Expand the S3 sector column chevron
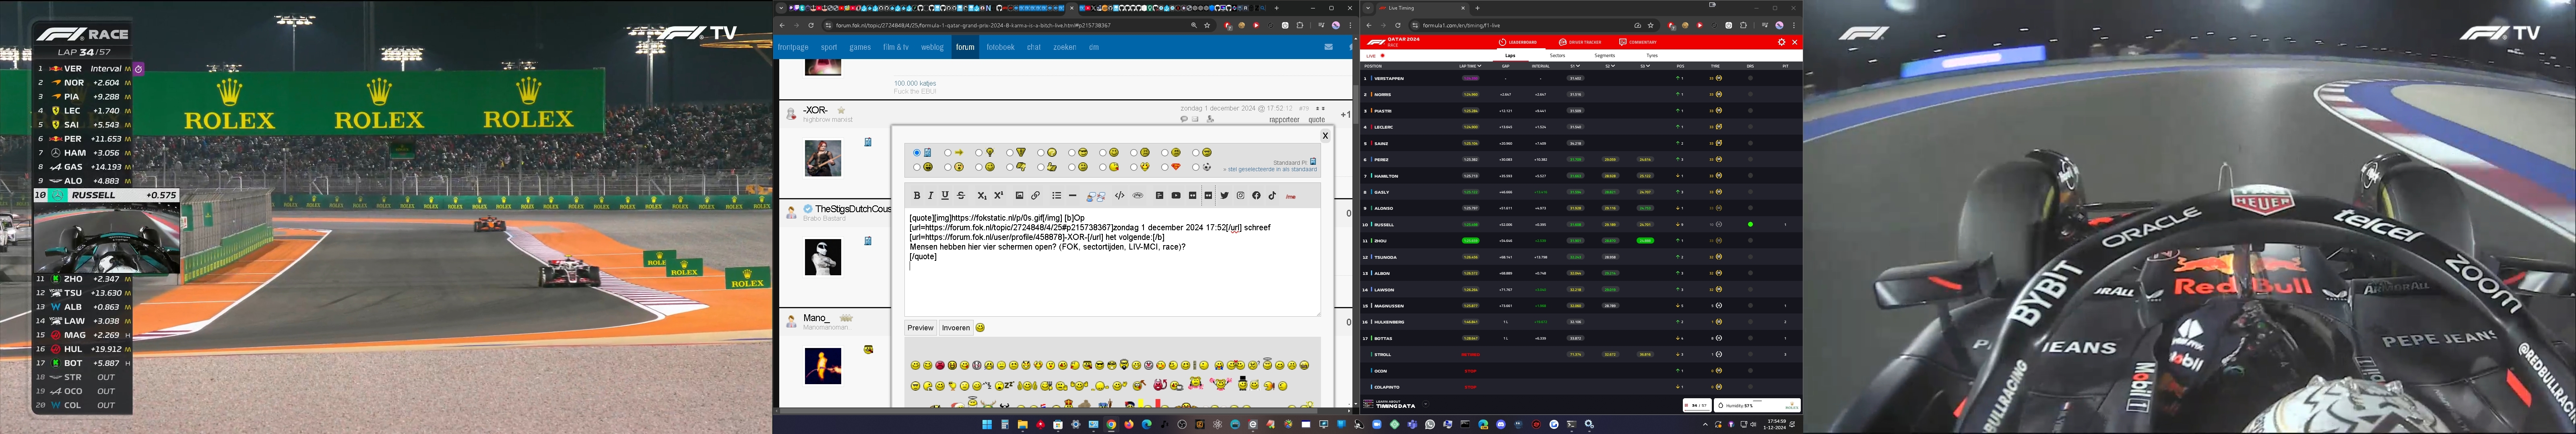 [1648, 66]
